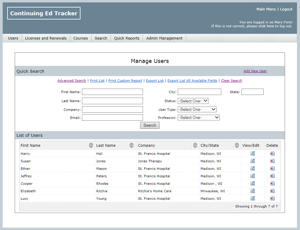Open the edit icon for Harry Hall
This screenshot has height=230, width=300.
pos(252,153)
